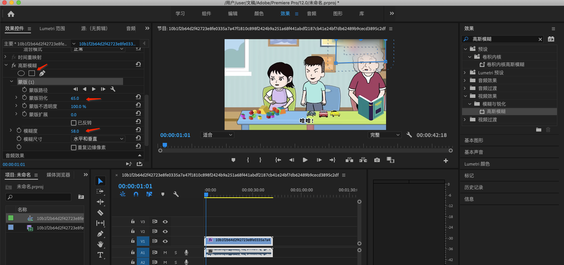Toggle visibility of track V1
The width and height of the screenshot is (564, 265).
coord(165,242)
